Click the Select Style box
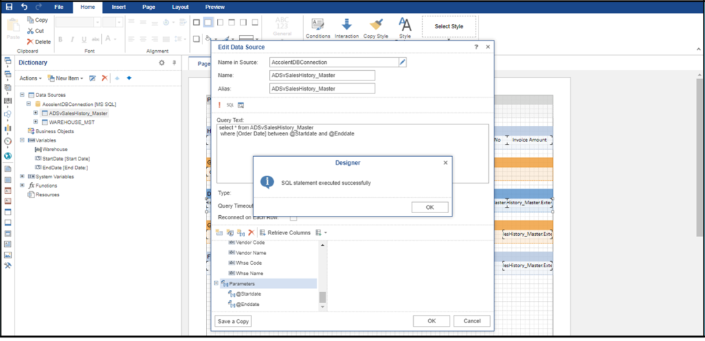Viewport: 705px width, 341px height. click(x=449, y=27)
